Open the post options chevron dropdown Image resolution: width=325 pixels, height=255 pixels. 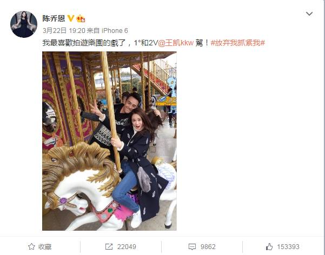(x=309, y=14)
